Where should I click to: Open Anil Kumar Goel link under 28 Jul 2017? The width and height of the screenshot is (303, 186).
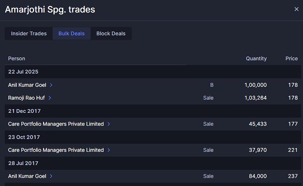point(27,176)
